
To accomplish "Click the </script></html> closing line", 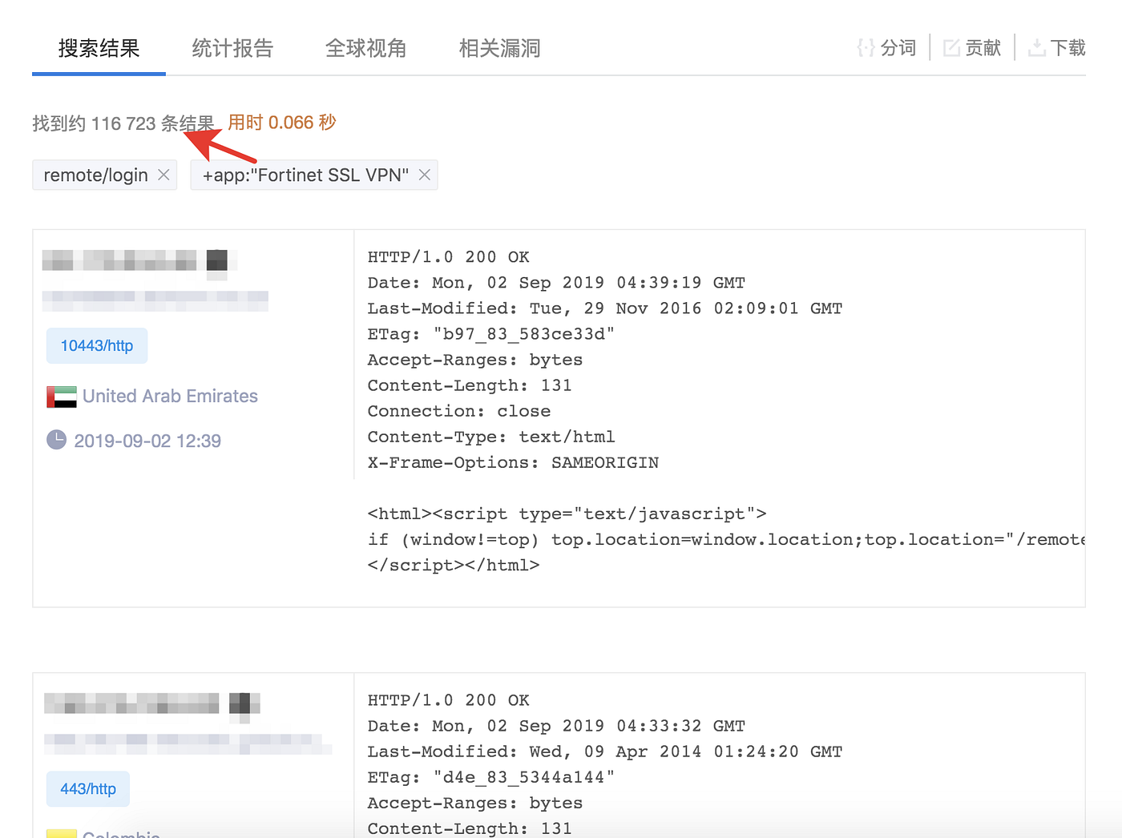I will (x=454, y=565).
